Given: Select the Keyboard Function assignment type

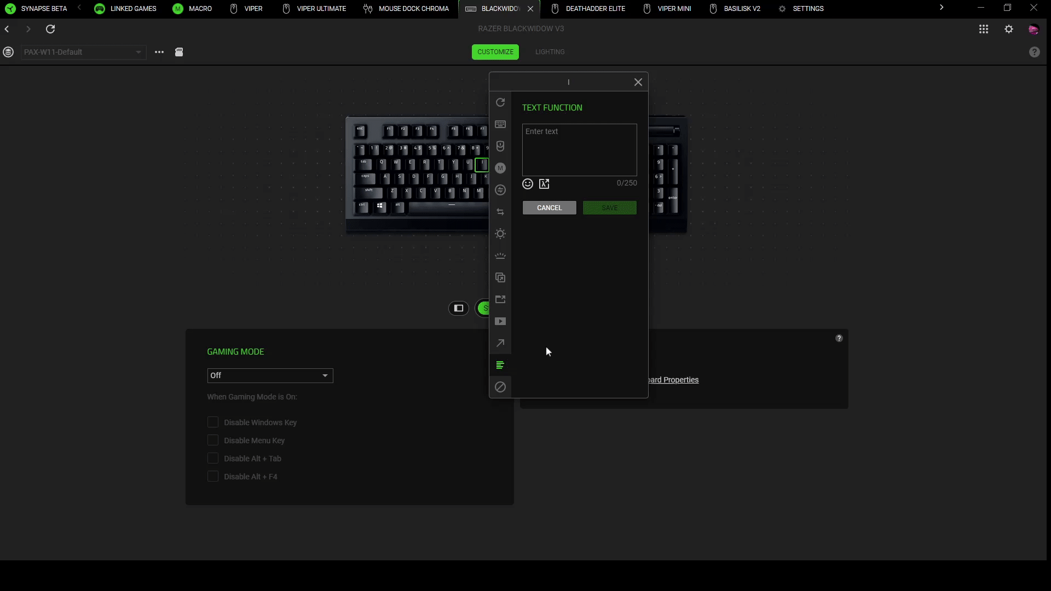Looking at the screenshot, I should coord(500,124).
